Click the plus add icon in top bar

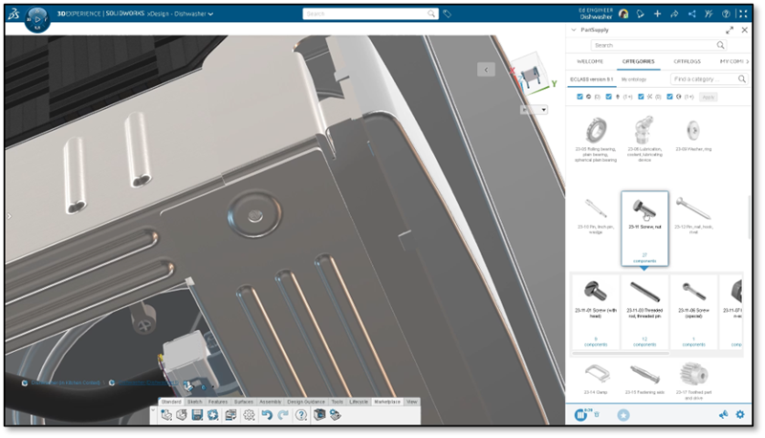657,13
